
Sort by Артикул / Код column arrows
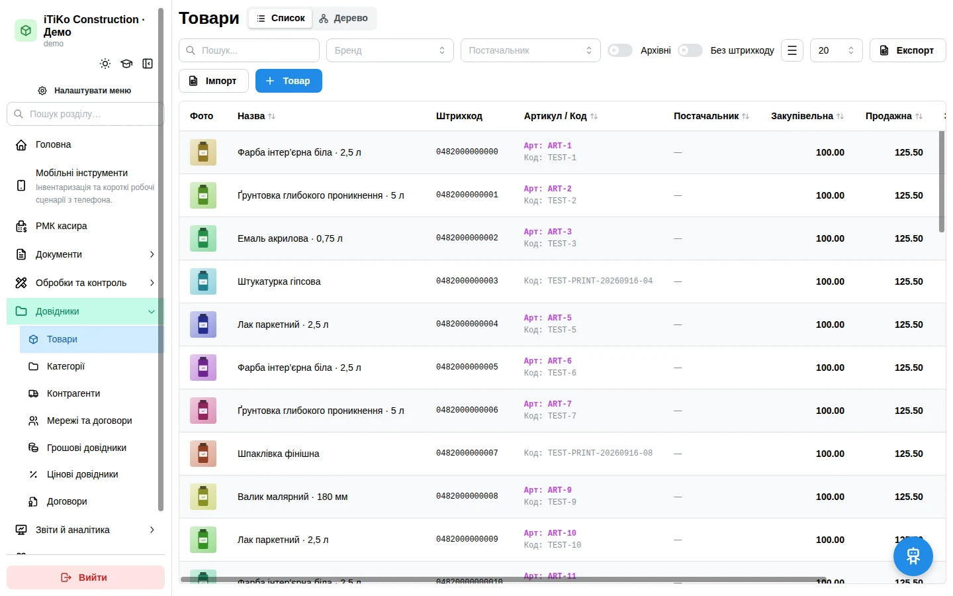tap(594, 116)
